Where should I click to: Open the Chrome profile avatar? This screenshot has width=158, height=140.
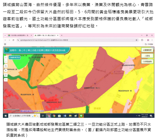pyautogui.click(x=148, y=40)
